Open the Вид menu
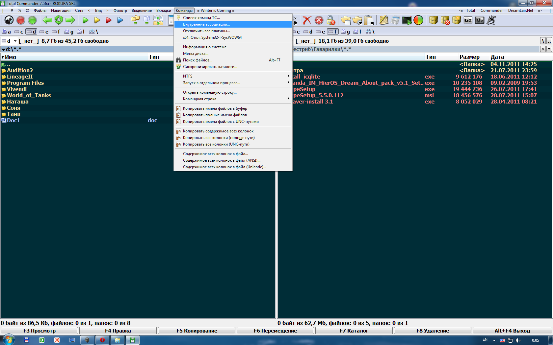 [98, 10]
